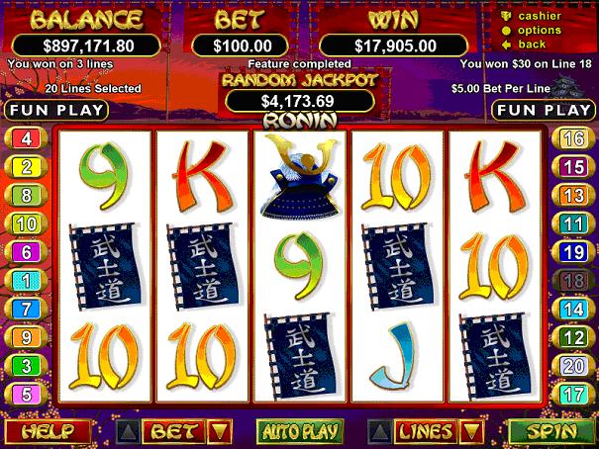Select the pink payline 5 marker
The height and width of the screenshot is (449, 599).
click(26, 395)
